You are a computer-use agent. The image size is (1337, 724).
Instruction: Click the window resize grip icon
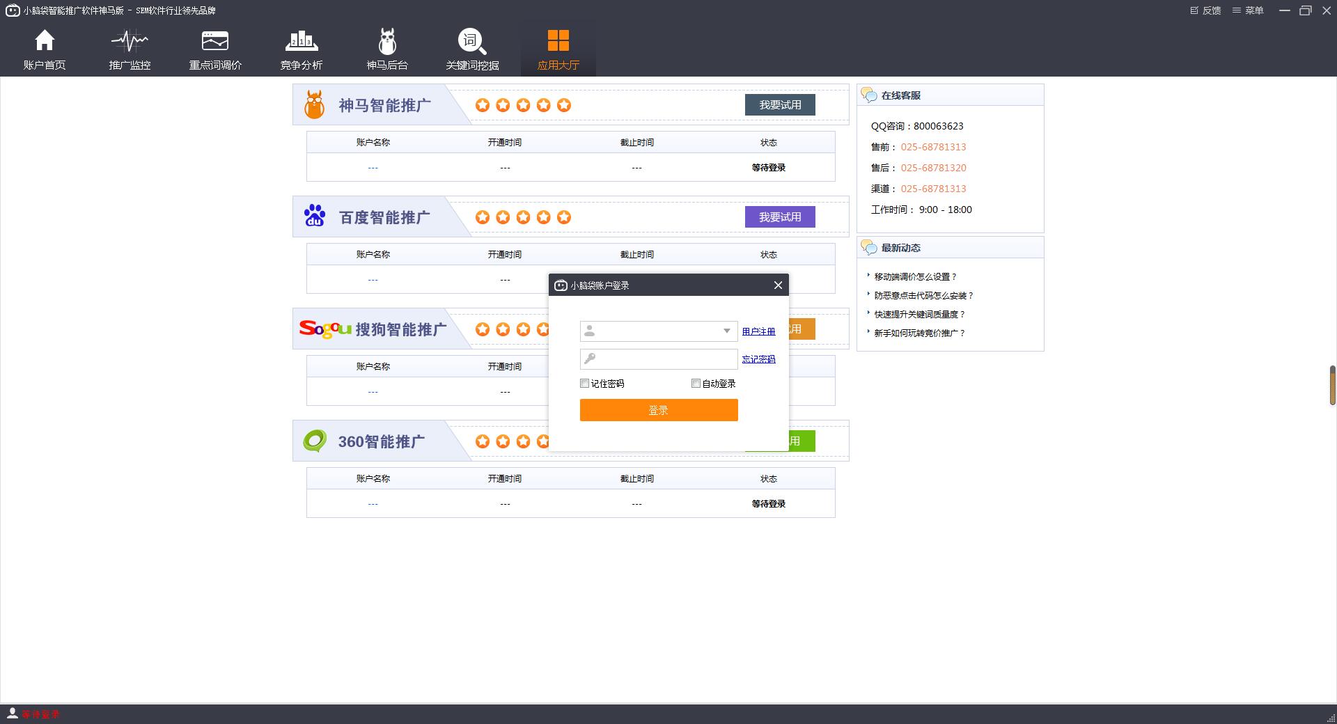coord(1331,717)
